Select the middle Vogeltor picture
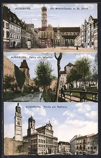 [x=51, y=78]
